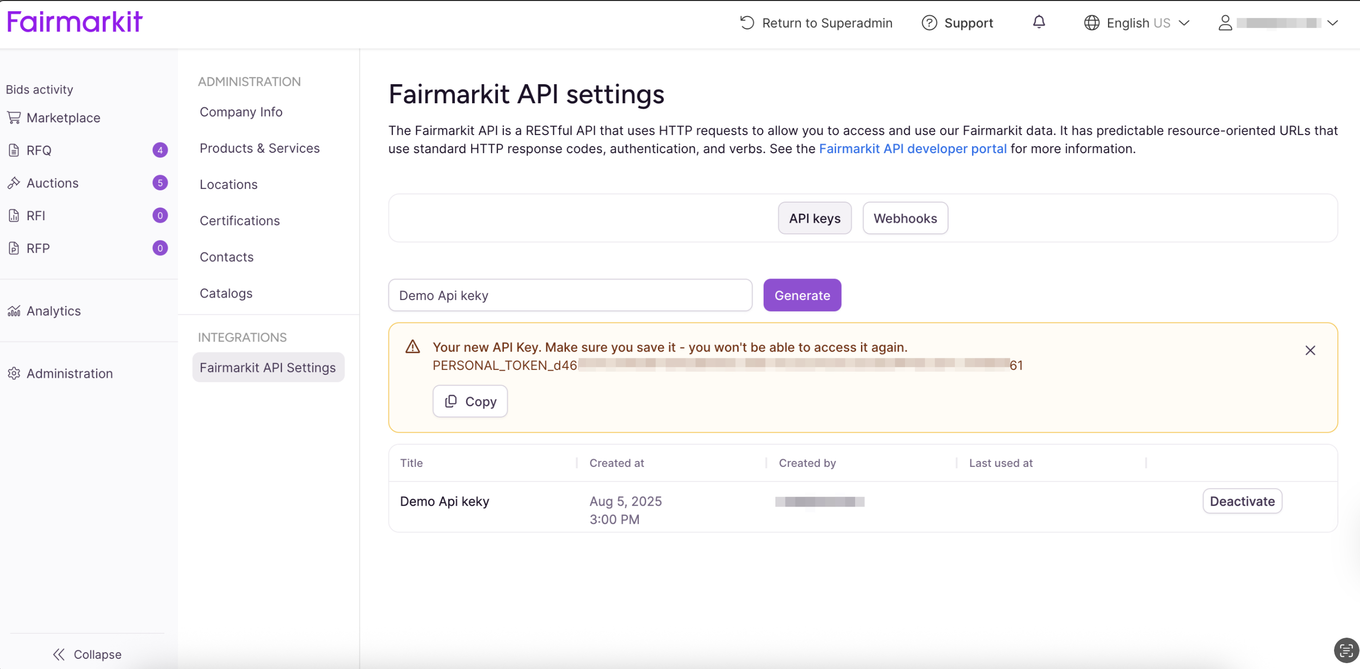Go to Auctions in sidebar
Viewport: 1360px width, 669px height.
point(52,183)
